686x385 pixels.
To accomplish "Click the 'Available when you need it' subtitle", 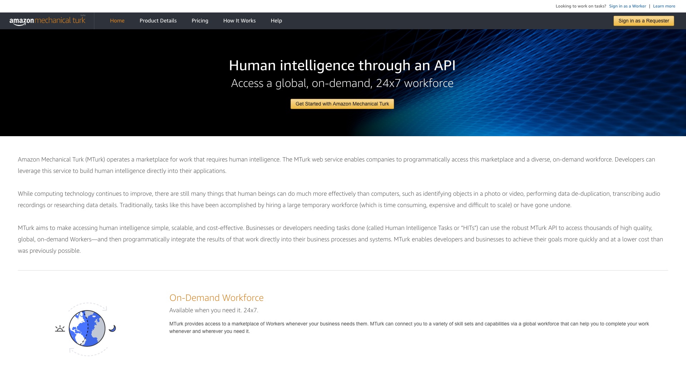I will 214,310.
